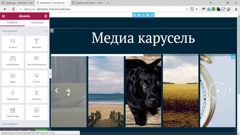This screenshot has width=240, height=135.
Task: Select the Кнопка widget
Action: click(x=36, y=78)
